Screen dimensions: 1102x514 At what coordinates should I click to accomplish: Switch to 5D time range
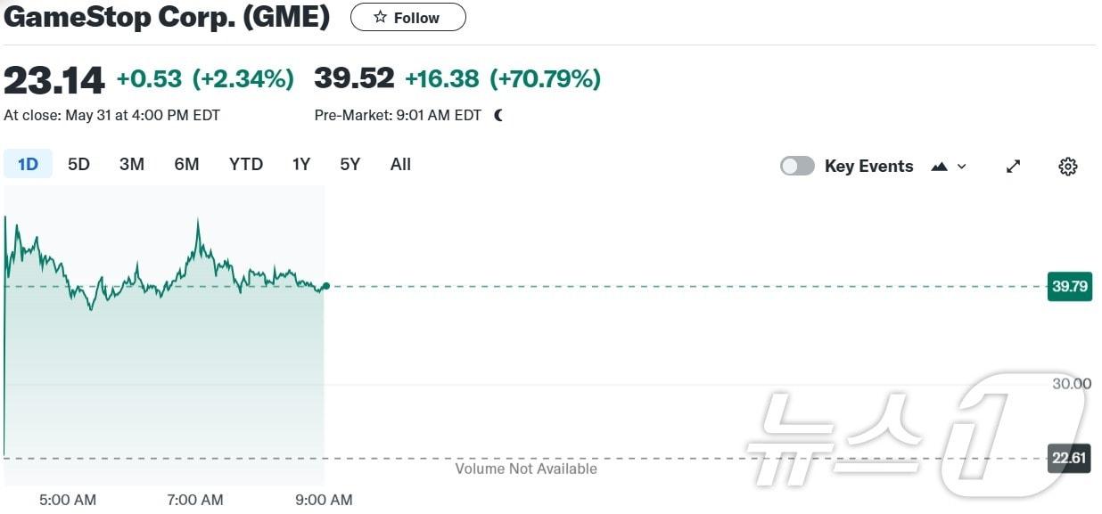[x=78, y=164]
